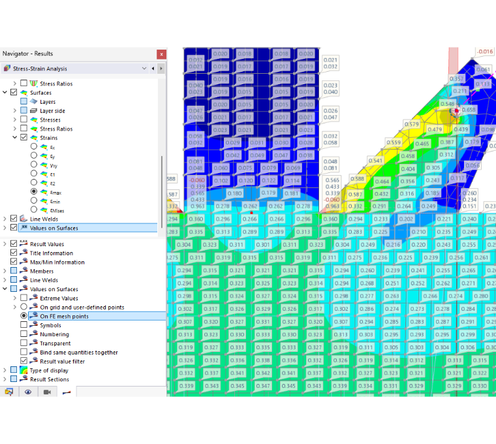Expand Stress Ratios under Surfaces

tap(14, 129)
